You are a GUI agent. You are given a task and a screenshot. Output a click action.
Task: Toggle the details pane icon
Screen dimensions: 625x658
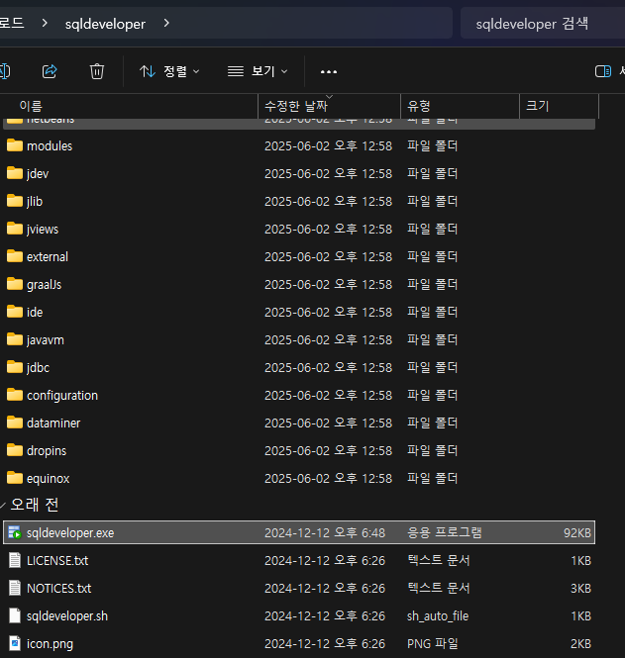point(603,71)
